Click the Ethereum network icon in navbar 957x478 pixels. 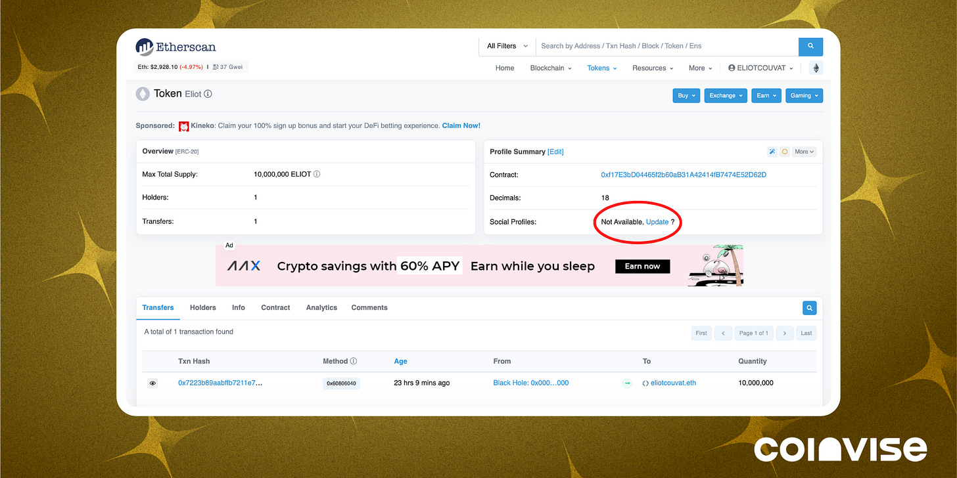[x=816, y=68]
